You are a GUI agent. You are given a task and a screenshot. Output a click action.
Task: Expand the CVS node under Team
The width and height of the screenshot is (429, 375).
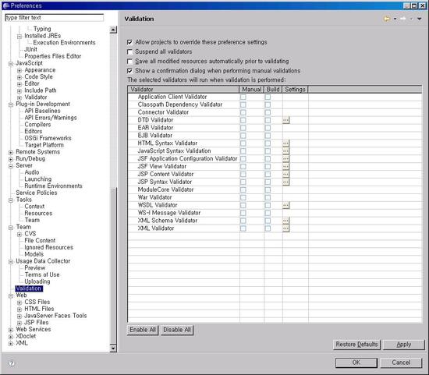(19, 235)
